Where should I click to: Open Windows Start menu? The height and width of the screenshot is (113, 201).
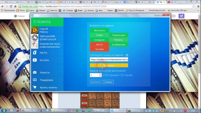point(4,110)
